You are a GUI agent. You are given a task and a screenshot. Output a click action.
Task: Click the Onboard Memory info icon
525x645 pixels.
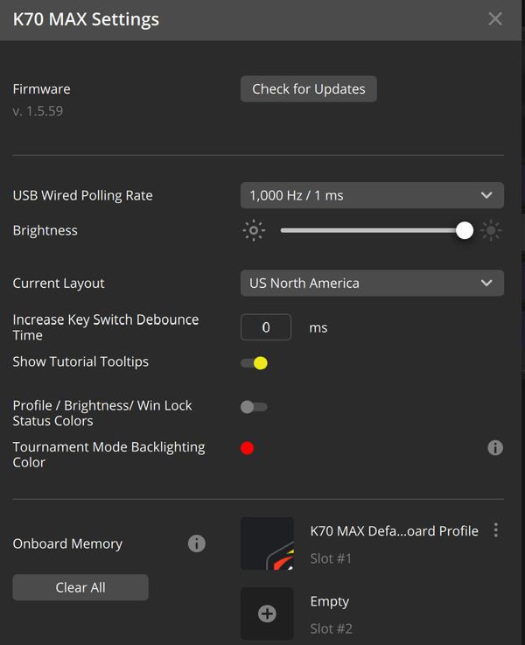(x=197, y=543)
